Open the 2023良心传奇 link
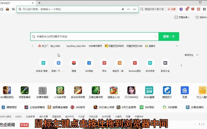Viewport: 207px width, 129px height. click(x=104, y=107)
